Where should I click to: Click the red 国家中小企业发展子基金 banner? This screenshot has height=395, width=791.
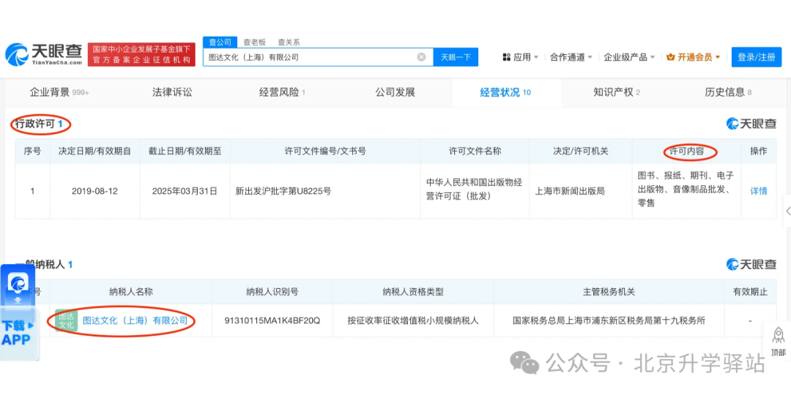click(141, 54)
